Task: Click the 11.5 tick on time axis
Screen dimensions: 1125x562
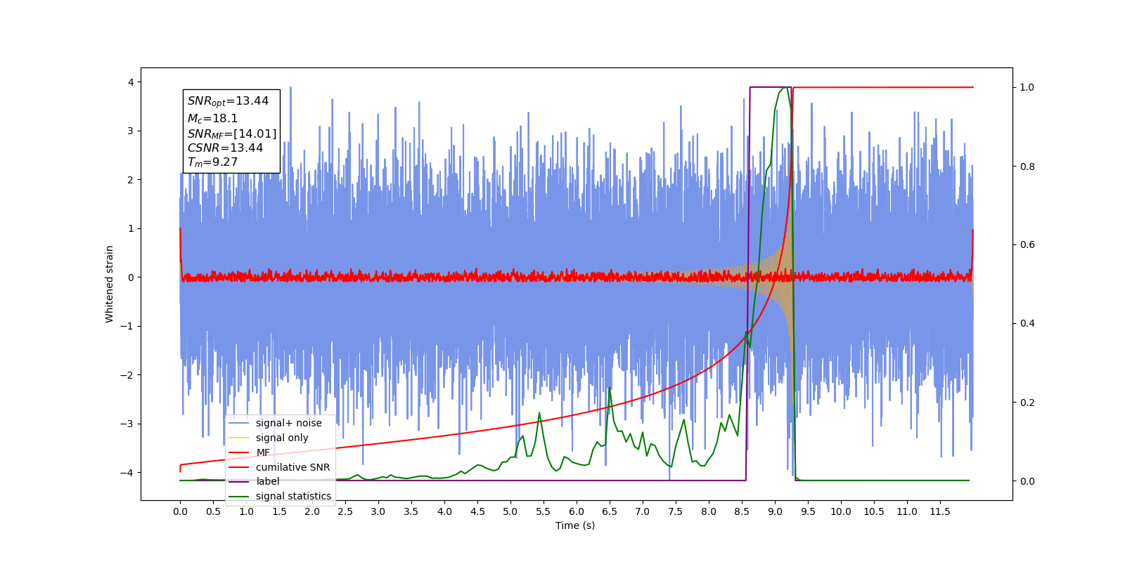Action: pyautogui.click(x=940, y=511)
